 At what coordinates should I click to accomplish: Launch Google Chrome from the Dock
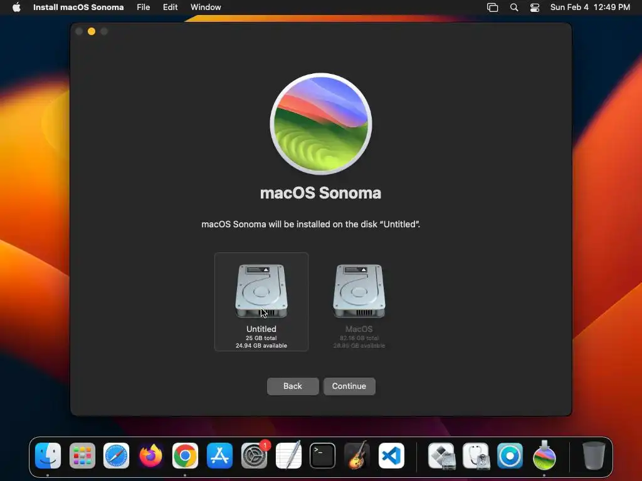[185, 456]
